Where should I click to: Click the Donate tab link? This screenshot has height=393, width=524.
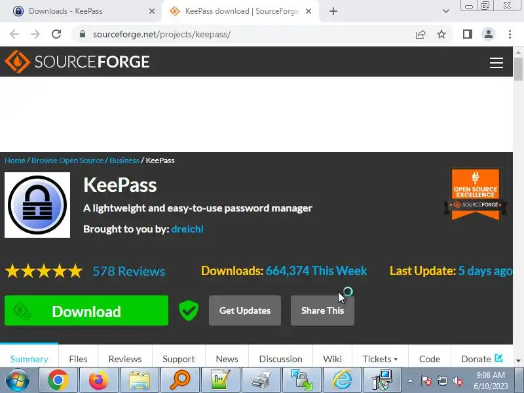481,359
